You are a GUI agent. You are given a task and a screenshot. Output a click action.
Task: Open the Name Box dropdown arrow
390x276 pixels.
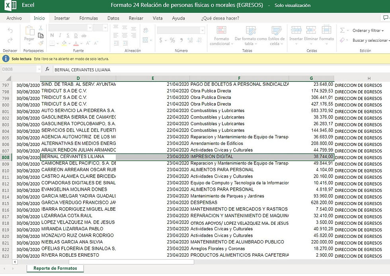coord(39,69)
